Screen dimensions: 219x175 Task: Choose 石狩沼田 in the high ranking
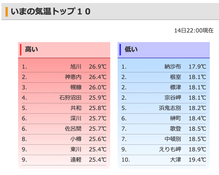pos(70,98)
